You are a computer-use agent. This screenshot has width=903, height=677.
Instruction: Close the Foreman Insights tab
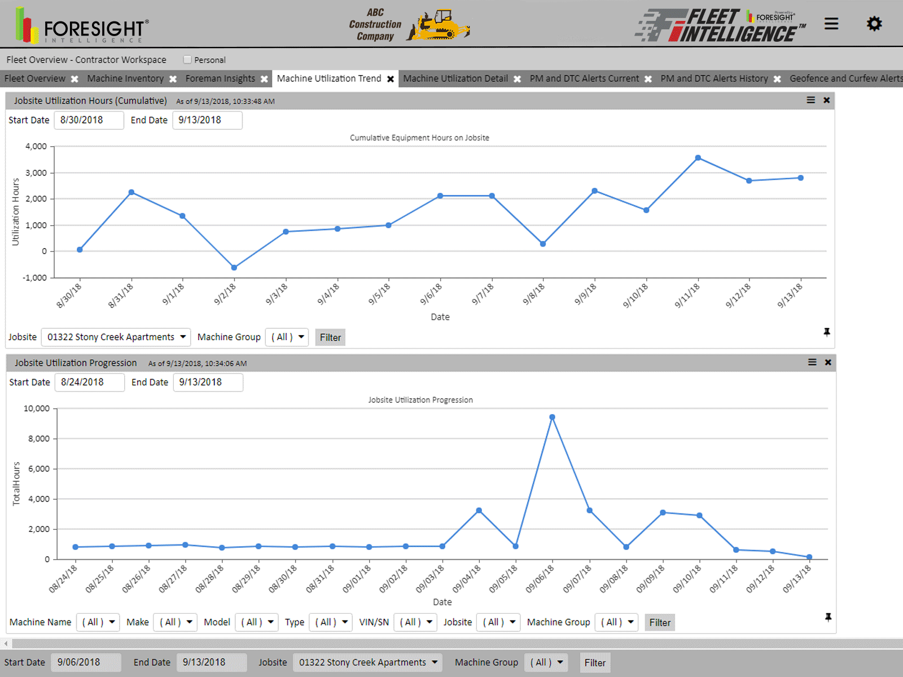pyautogui.click(x=264, y=79)
